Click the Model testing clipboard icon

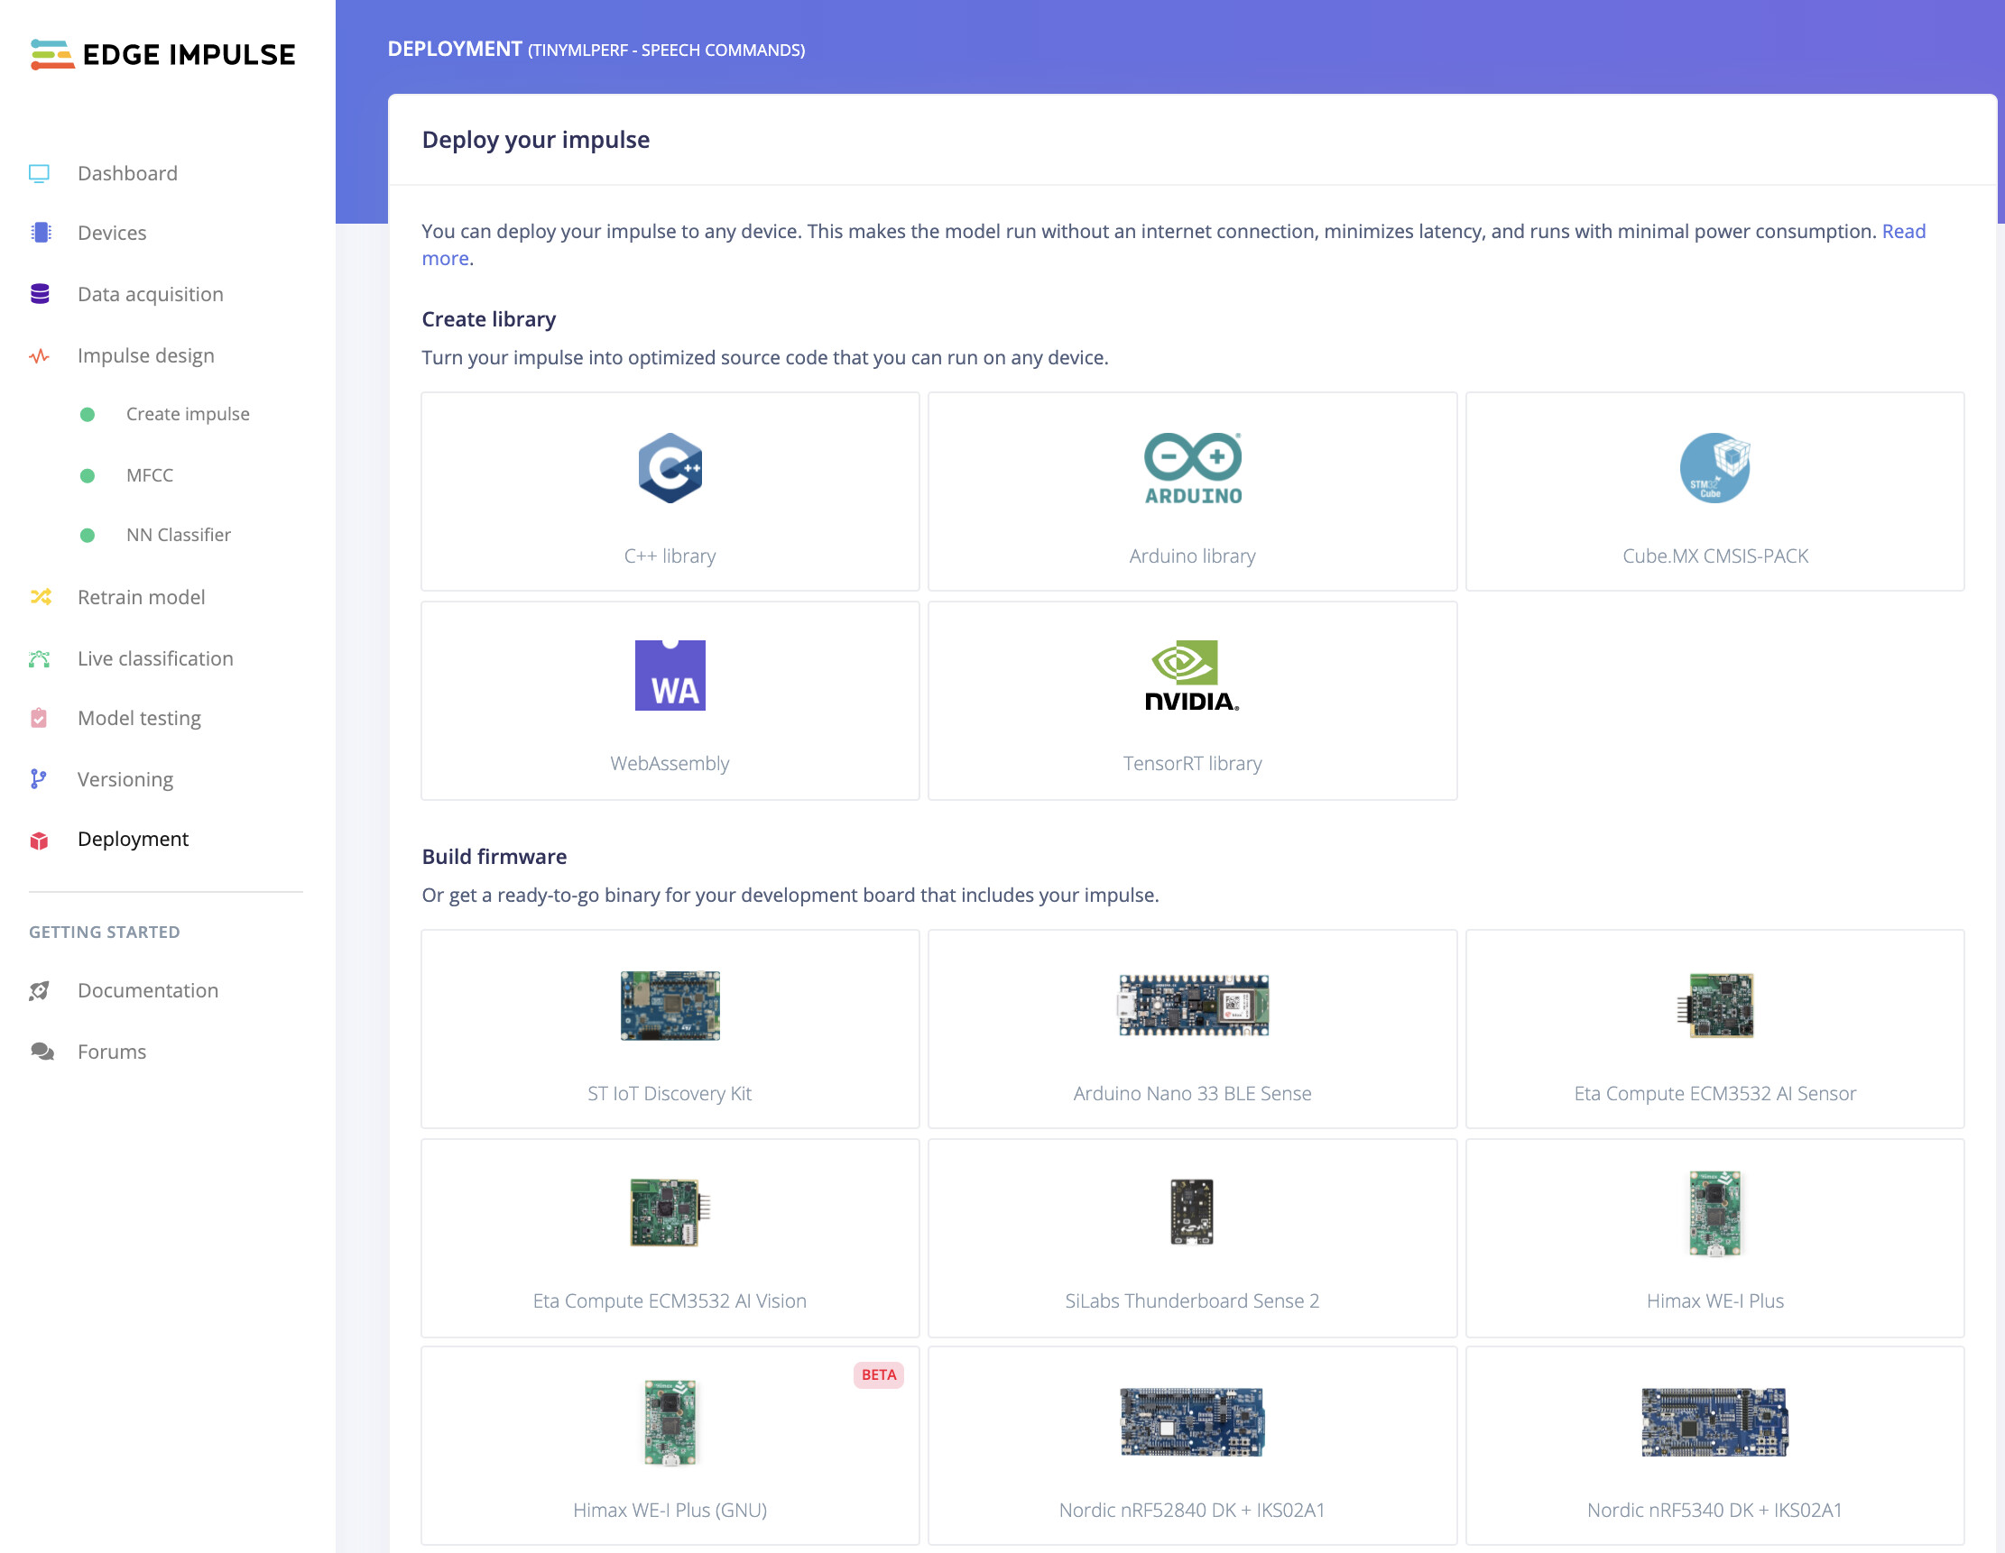pyautogui.click(x=39, y=718)
